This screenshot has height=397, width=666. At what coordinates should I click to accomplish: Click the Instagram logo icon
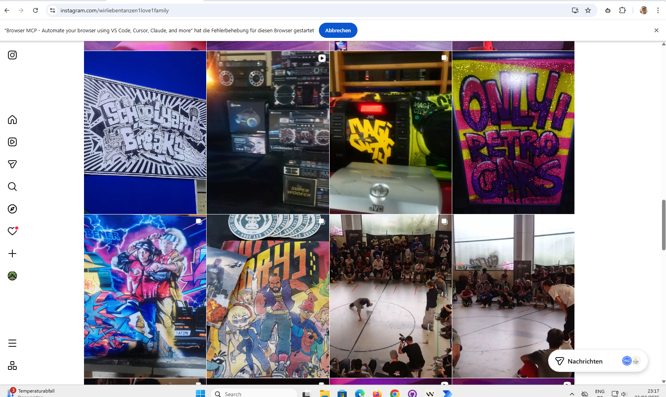point(12,55)
